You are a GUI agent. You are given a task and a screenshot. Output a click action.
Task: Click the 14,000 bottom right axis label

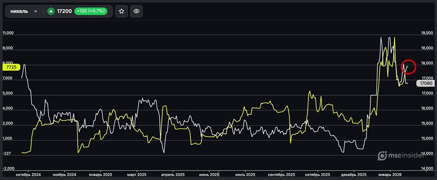click(427, 168)
